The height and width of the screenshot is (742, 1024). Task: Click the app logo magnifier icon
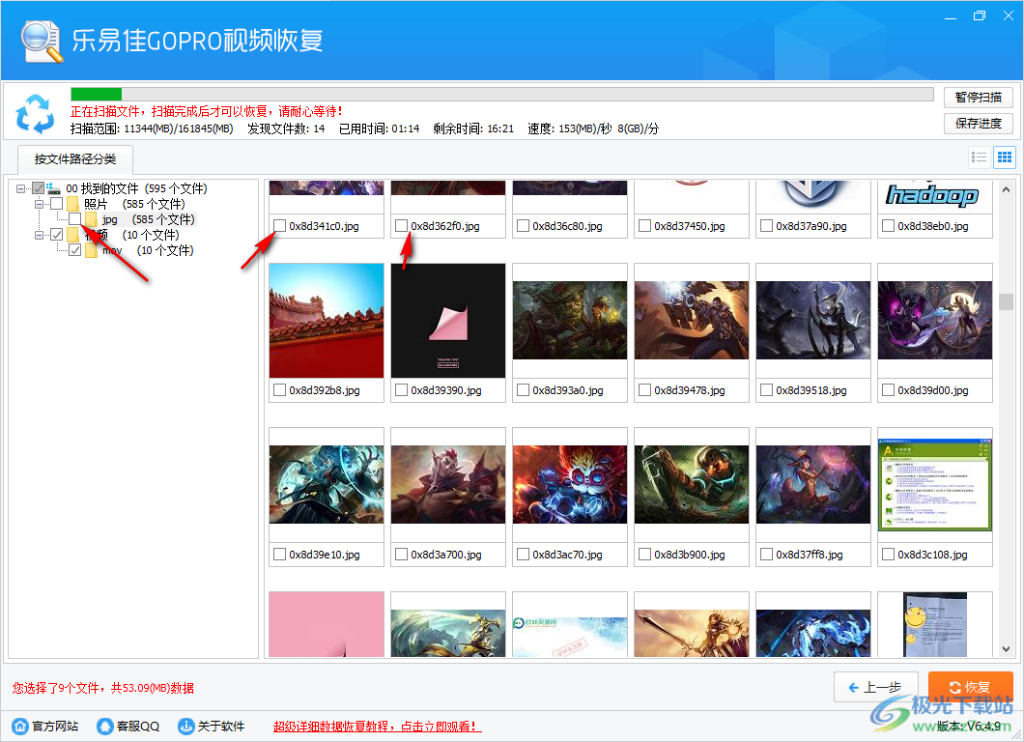pos(42,42)
